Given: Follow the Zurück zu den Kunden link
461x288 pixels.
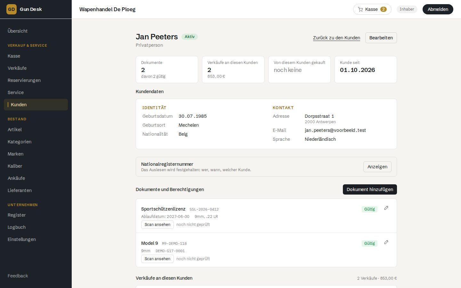Looking at the screenshot, I should 336,38.
